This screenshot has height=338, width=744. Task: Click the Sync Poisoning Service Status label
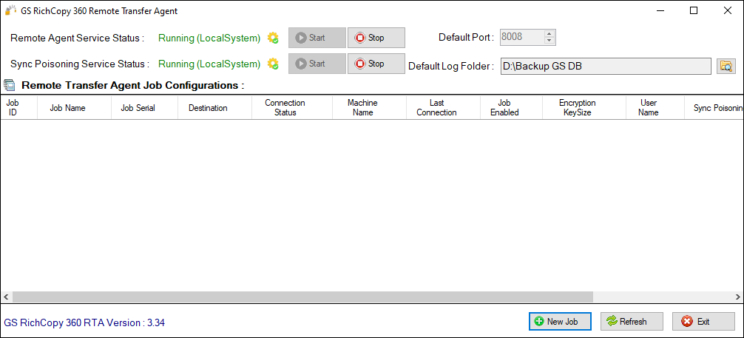[80, 64]
